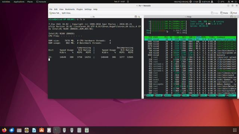Screen dimensions: 239x134
Task: Click the Paste toolbar button
Action: click(x=224, y=13)
